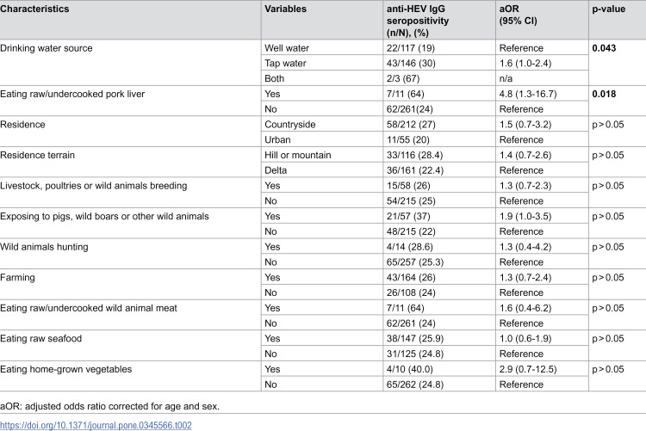Click the aOR (95% CI) header

point(518,15)
